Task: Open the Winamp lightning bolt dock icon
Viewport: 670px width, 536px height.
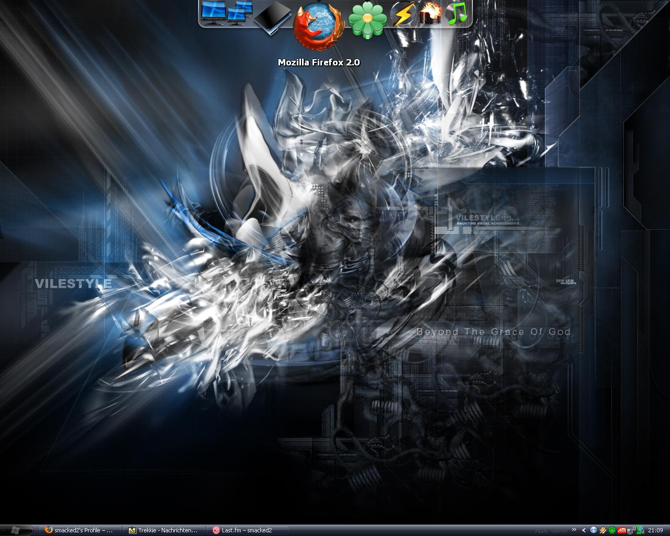Action: click(x=403, y=14)
